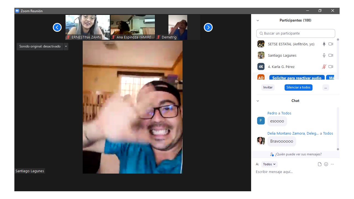Open participants more options (...) button
354x199 pixels.
pos(326,87)
